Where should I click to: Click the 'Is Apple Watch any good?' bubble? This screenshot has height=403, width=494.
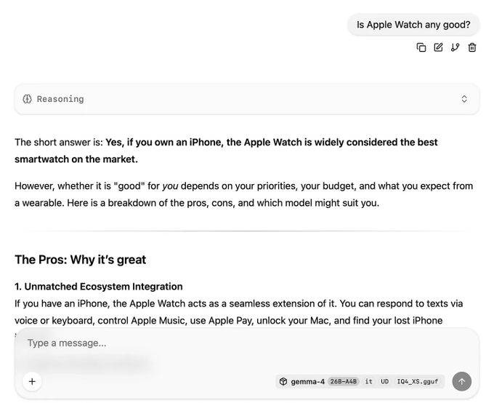[413, 25]
